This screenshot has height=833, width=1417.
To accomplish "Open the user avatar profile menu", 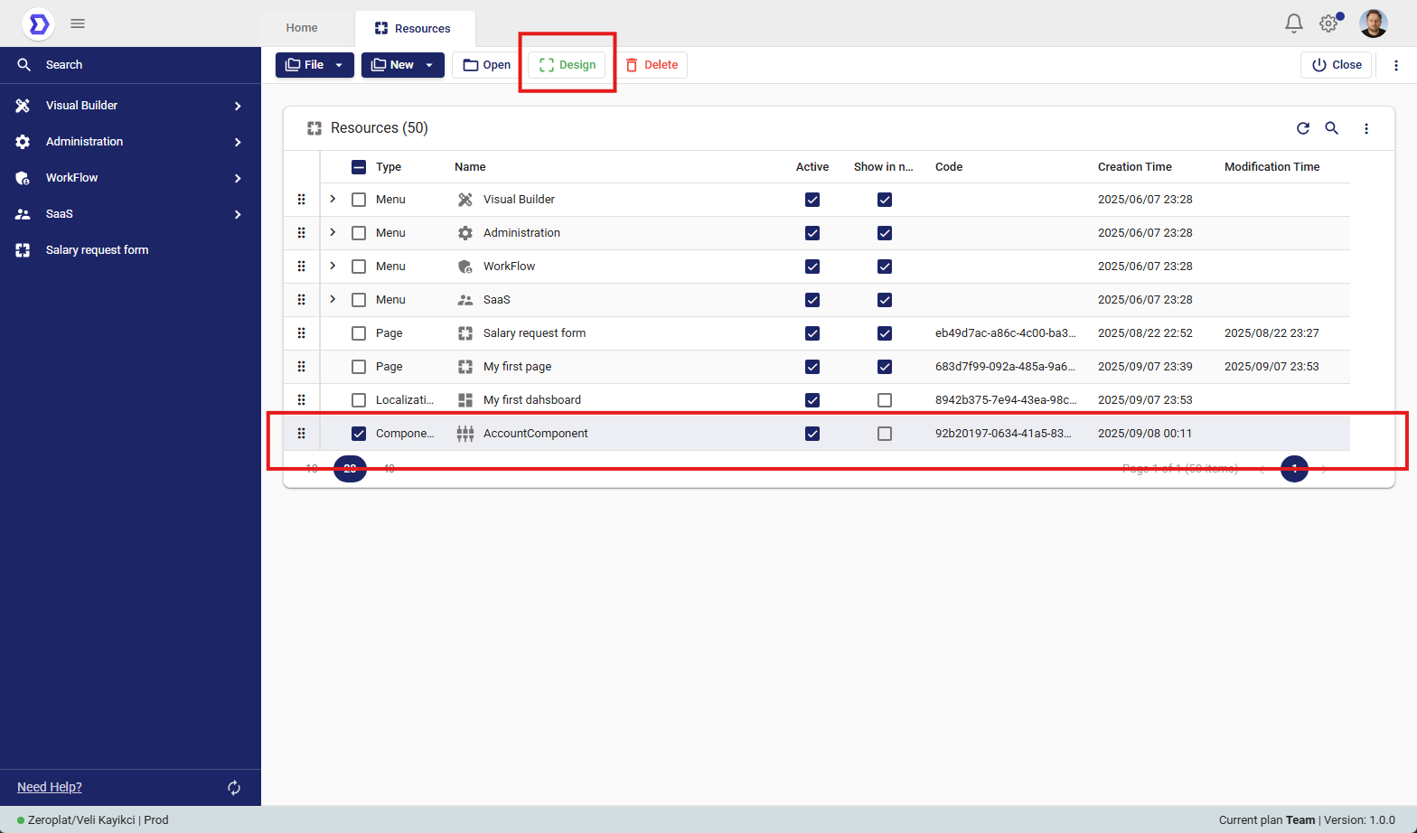I will point(1373,23).
